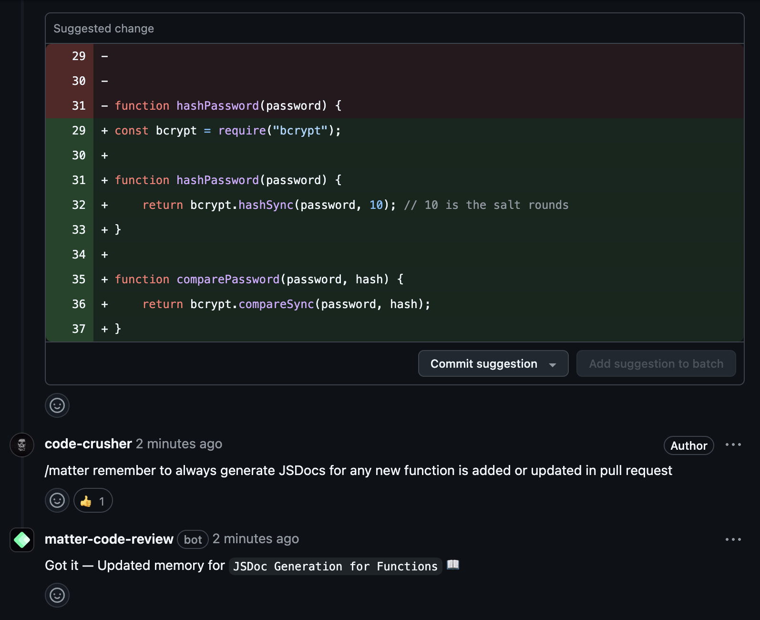Open matter-code-review comment options menu
This screenshot has width=760, height=620.
[733, 539]
